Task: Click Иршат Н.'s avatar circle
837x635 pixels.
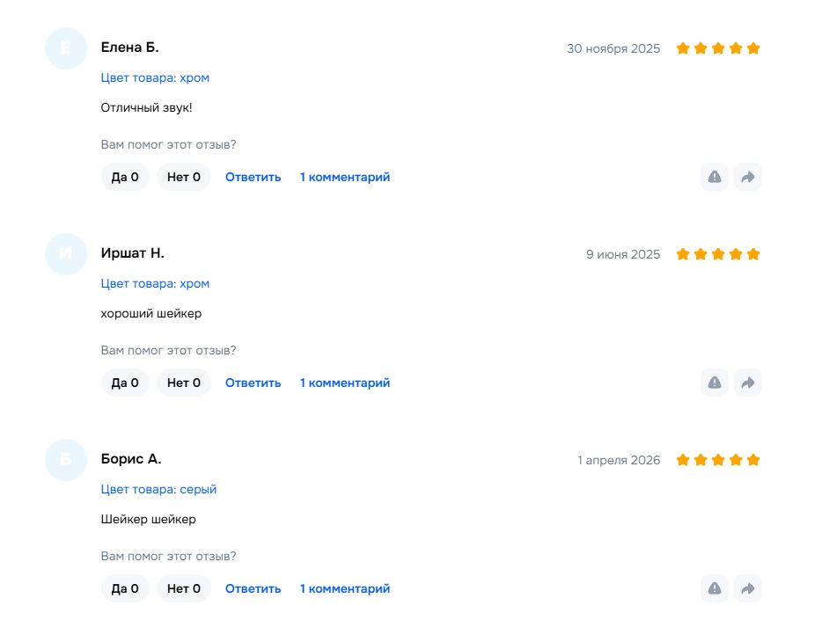Action: pyautogui.click(x=66, y=254)
